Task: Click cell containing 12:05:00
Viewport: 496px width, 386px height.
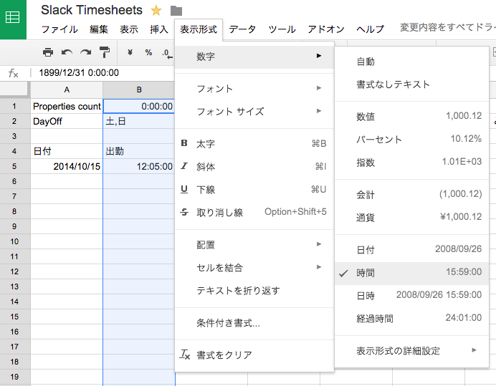Action: pos(139,166)
